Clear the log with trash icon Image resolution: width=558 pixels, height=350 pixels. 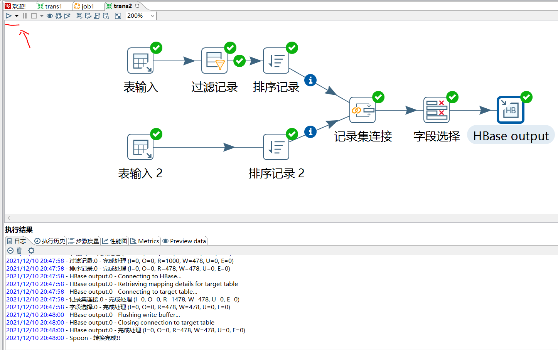click(x=19, y=251)
